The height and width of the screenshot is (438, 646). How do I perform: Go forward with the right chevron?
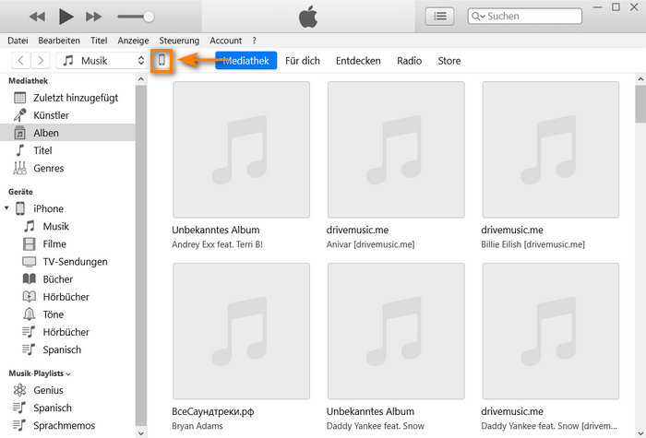41,61
